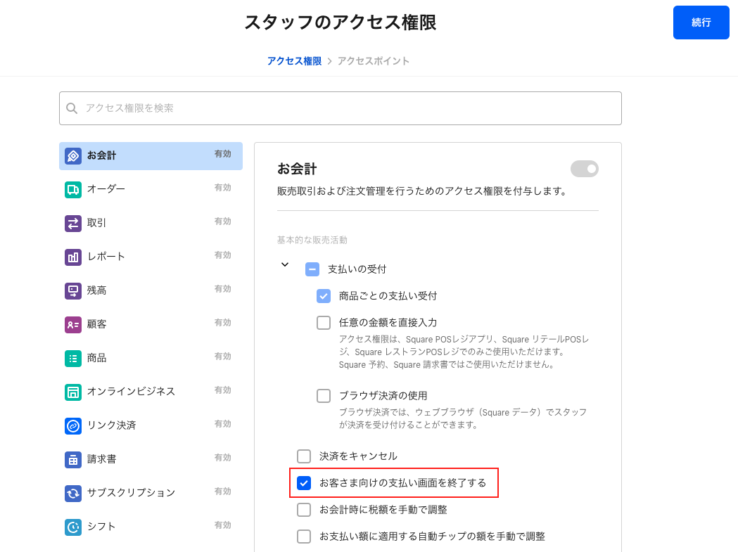Click the 有効 status next to シフト
Viewport: 738px width, 552px height.
point(222,525)
